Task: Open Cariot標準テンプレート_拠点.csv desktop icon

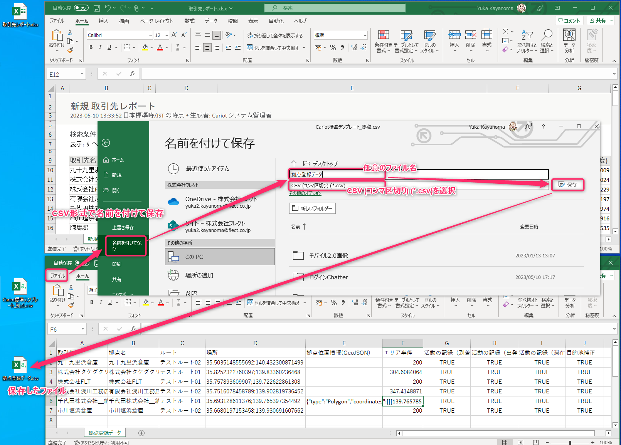Action: click(20, 293)
